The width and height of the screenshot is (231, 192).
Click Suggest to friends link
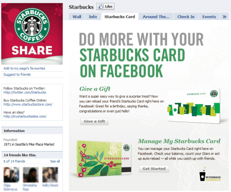coord(17,75)
